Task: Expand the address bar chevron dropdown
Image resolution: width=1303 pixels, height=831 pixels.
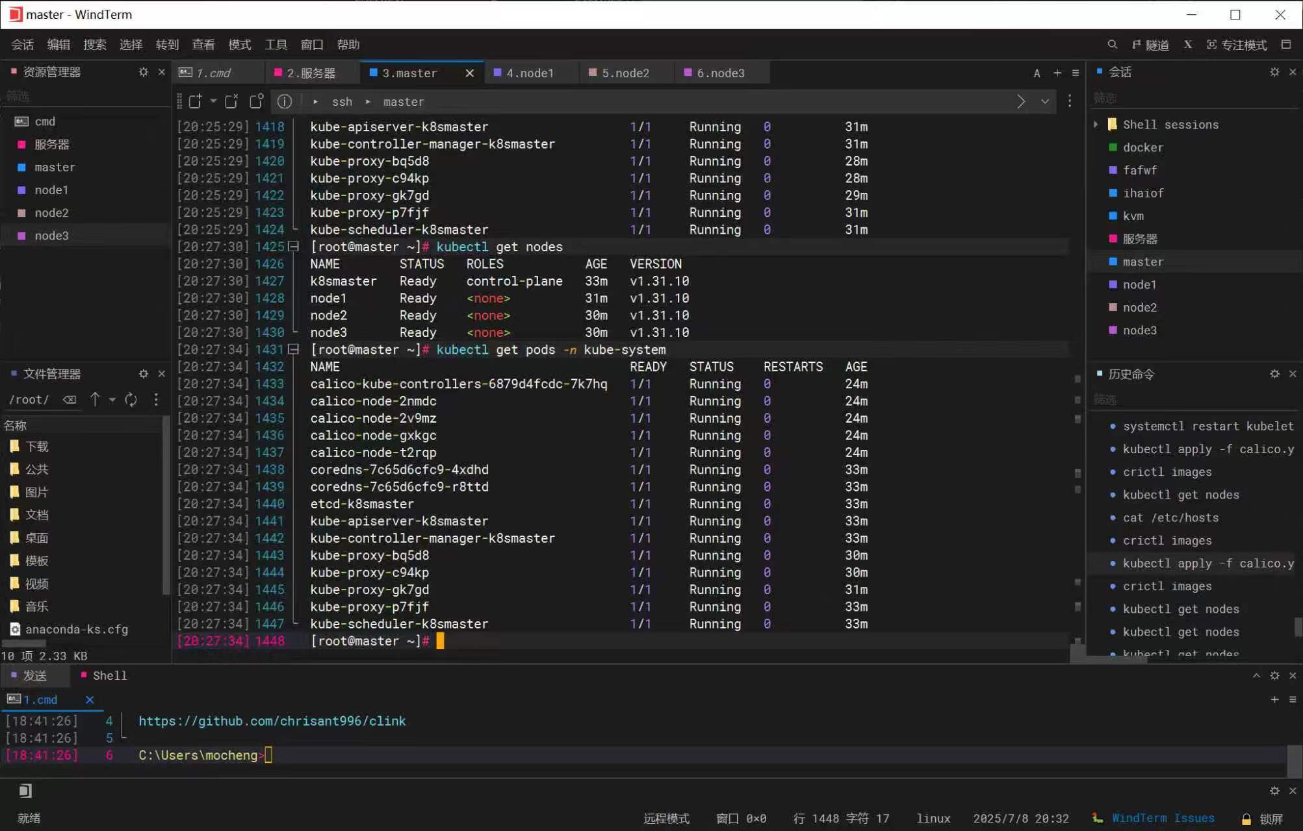Action: [1045, 101]
